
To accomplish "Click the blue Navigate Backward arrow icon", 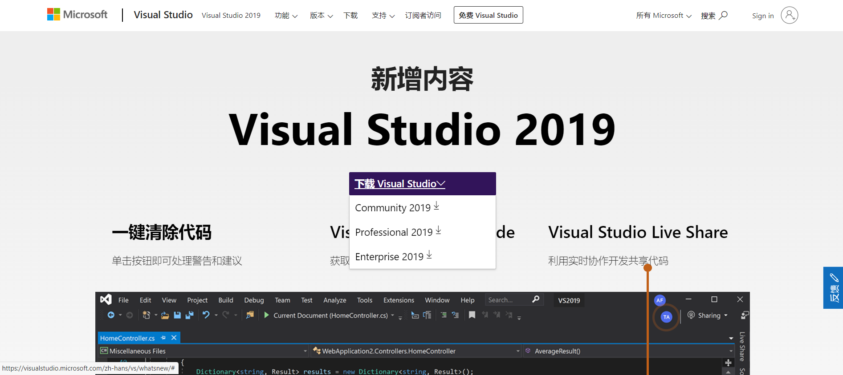I will click(111, 315).
